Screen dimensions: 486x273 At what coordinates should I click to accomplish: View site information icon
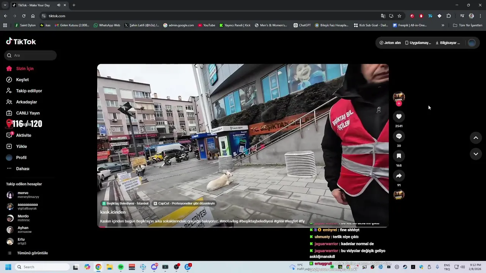point(44,16)
